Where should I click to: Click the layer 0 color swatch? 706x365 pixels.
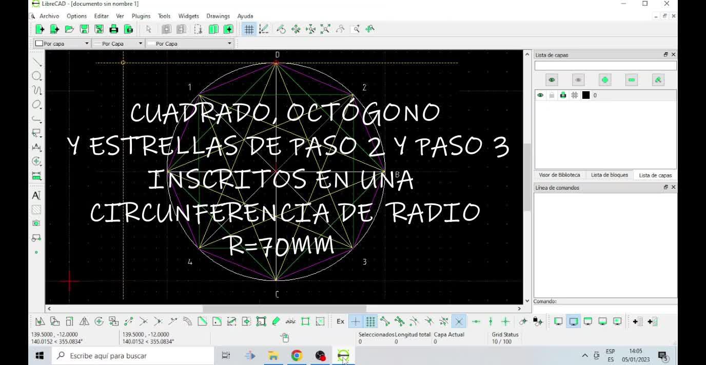pyautogui.click(x=586, y=95)
